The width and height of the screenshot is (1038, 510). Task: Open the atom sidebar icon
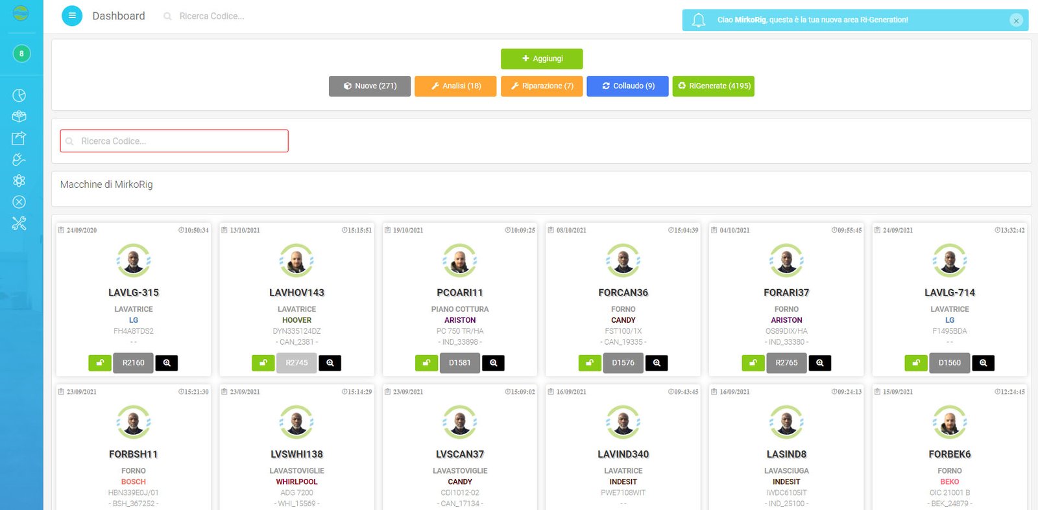coord(19,181)
